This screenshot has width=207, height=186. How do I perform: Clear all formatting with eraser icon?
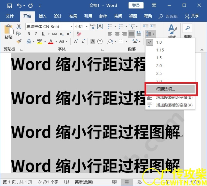pos(79,34)
